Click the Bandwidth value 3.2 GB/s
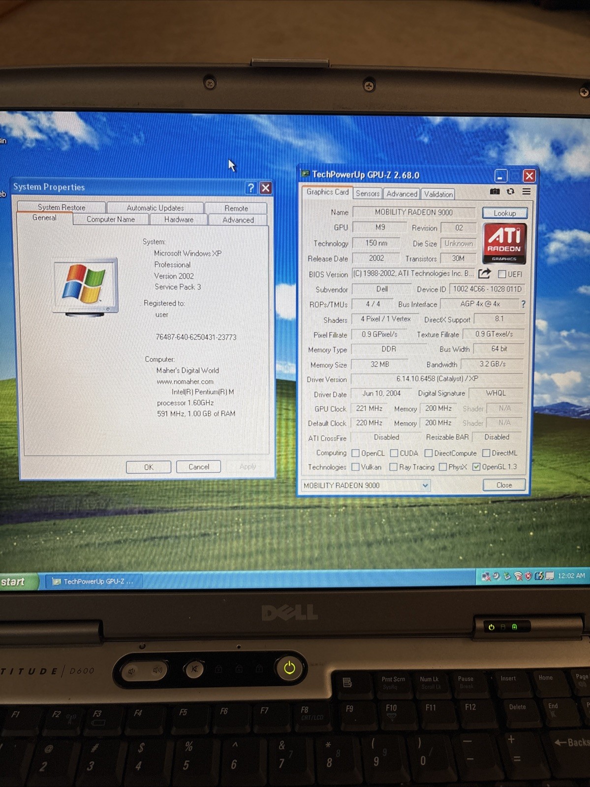590x787 pixels. click(x=492, y=364)
